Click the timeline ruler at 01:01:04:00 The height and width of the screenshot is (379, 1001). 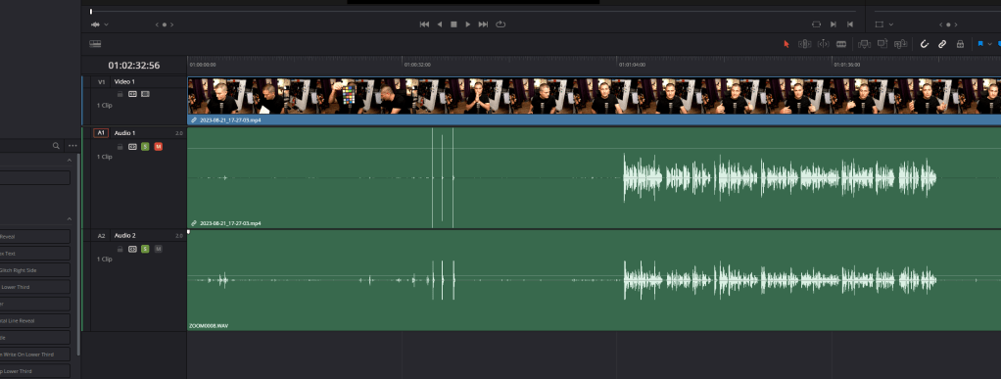tap(632, 65)
